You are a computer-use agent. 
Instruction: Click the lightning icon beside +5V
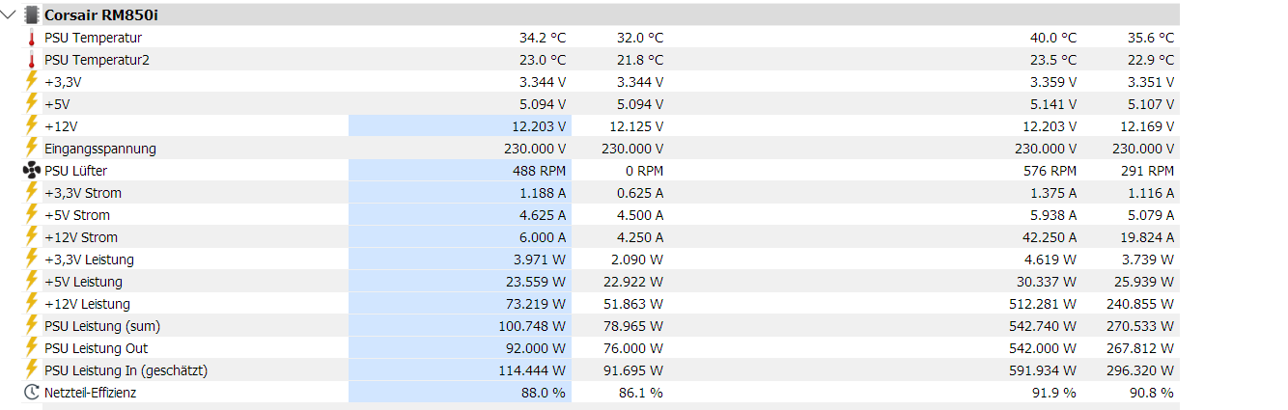pyautogui.click(x=31, y=104)
